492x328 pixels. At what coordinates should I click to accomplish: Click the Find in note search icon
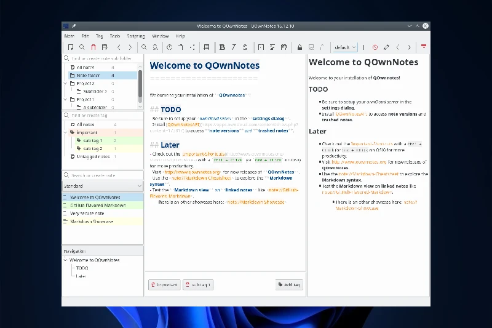point(144,47)
